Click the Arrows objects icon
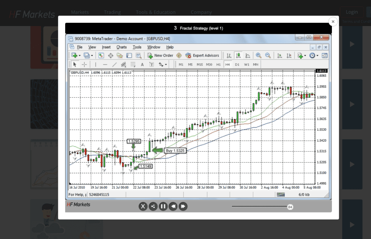Viewport: 371px width, 239px height. [x=161, y=64]
